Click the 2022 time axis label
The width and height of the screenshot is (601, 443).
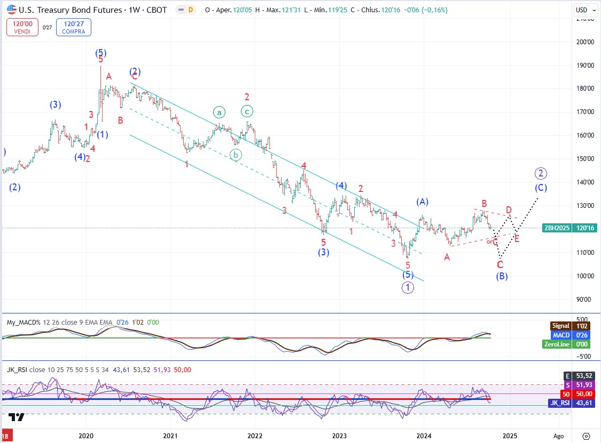[255, 436]
